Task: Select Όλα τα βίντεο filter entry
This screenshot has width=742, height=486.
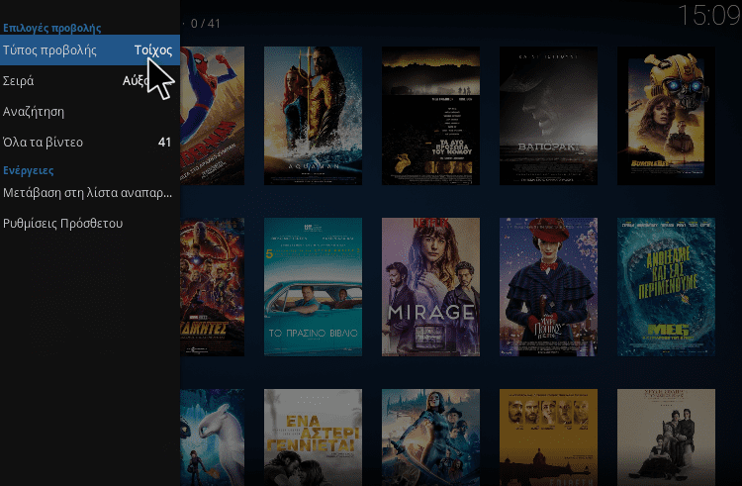Action: pos(89,143)
